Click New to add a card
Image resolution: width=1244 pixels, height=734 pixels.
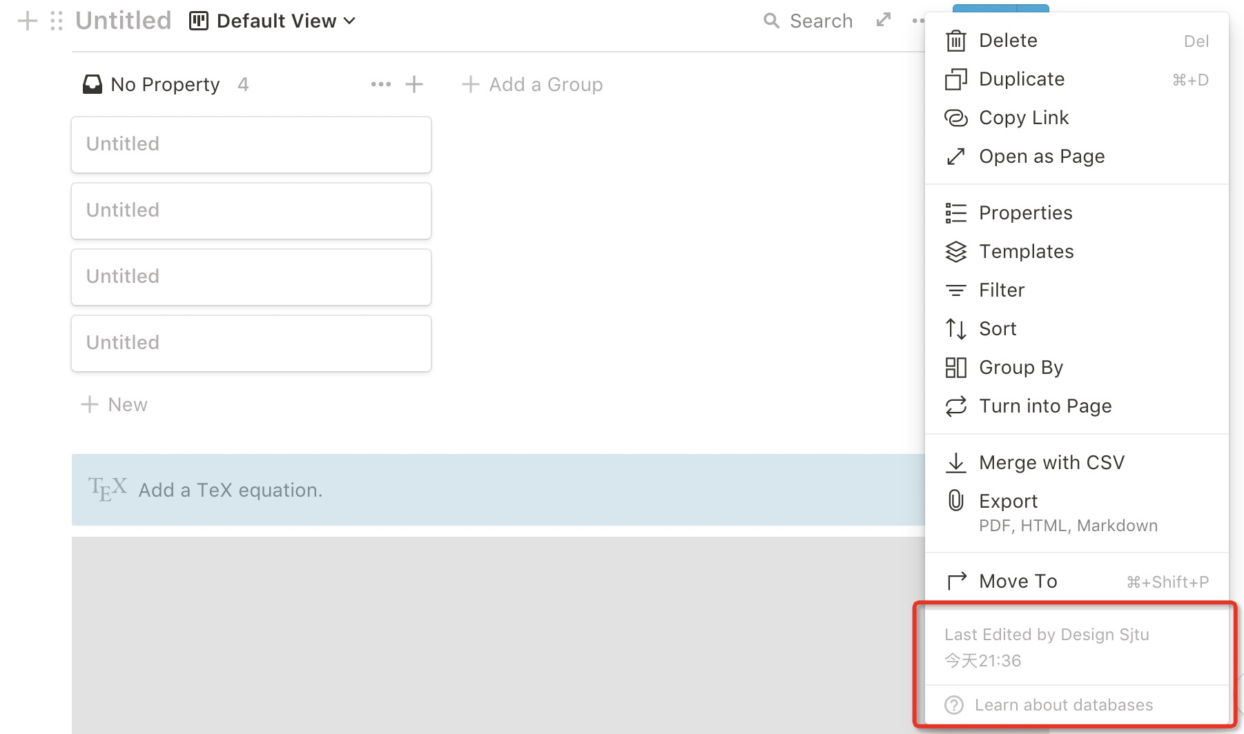[x=115, y=404]
